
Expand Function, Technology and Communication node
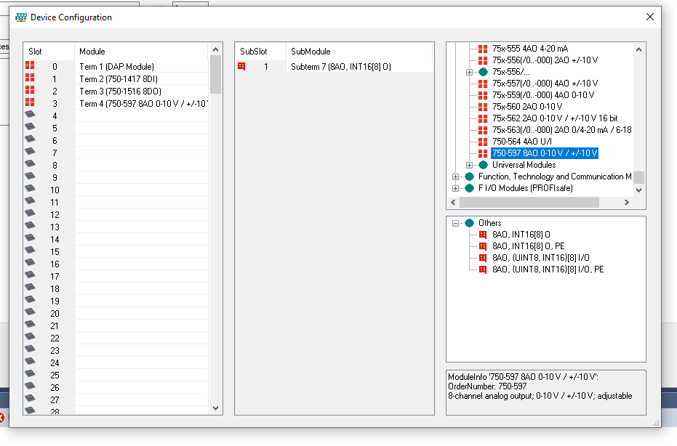455,177
